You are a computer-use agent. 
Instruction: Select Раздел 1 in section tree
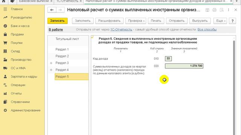pyautogui.click(x=62, y=49)
